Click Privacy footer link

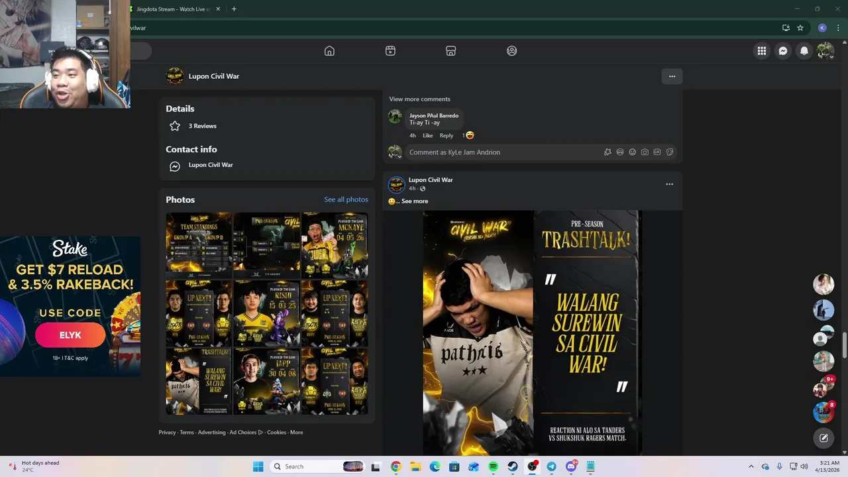pos(167,433)
